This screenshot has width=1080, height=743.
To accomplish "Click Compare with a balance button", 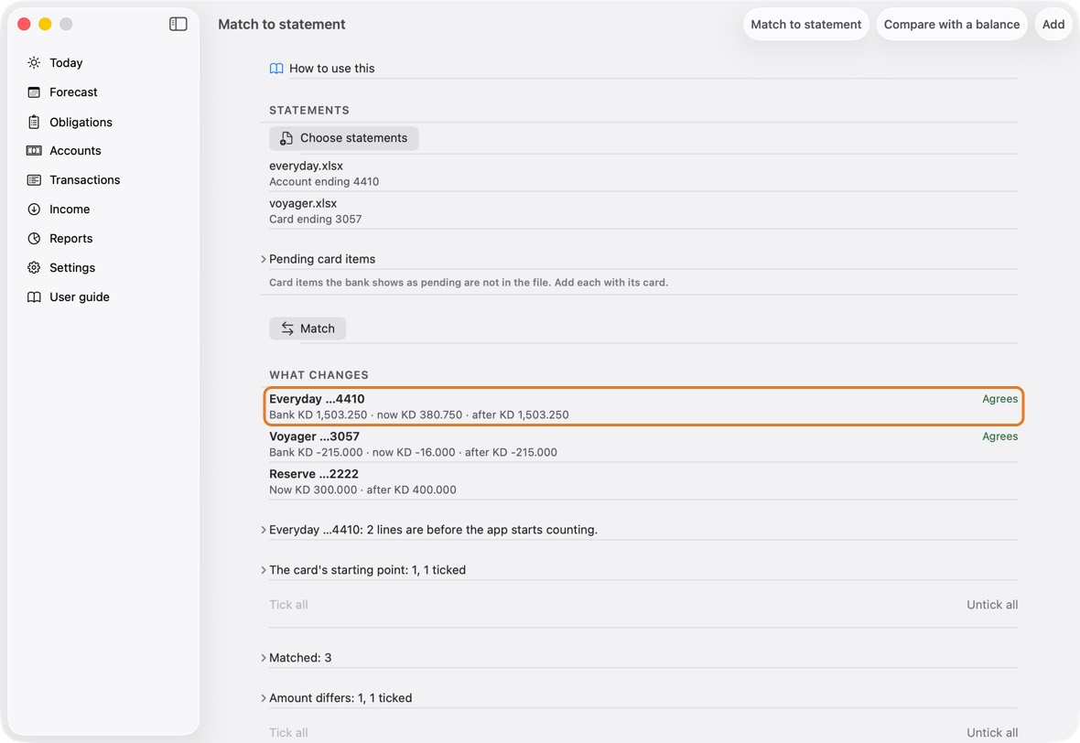I will point(952,24).
